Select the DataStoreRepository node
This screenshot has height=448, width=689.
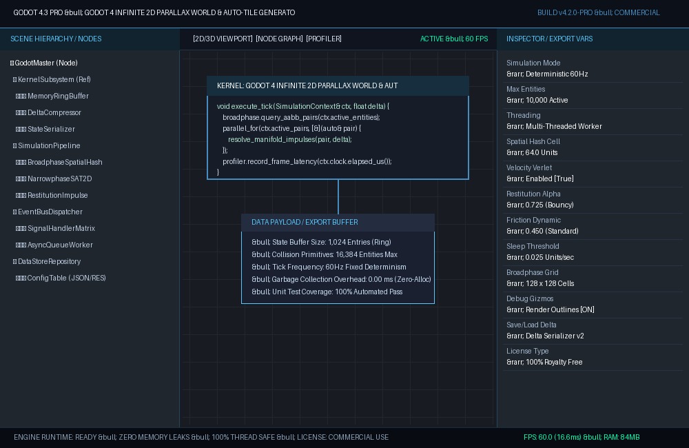(x=49, y=262)
